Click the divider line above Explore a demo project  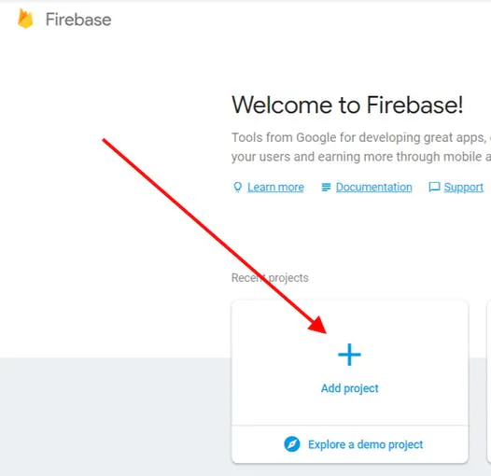pyautogui.click(x=350, y=426)
